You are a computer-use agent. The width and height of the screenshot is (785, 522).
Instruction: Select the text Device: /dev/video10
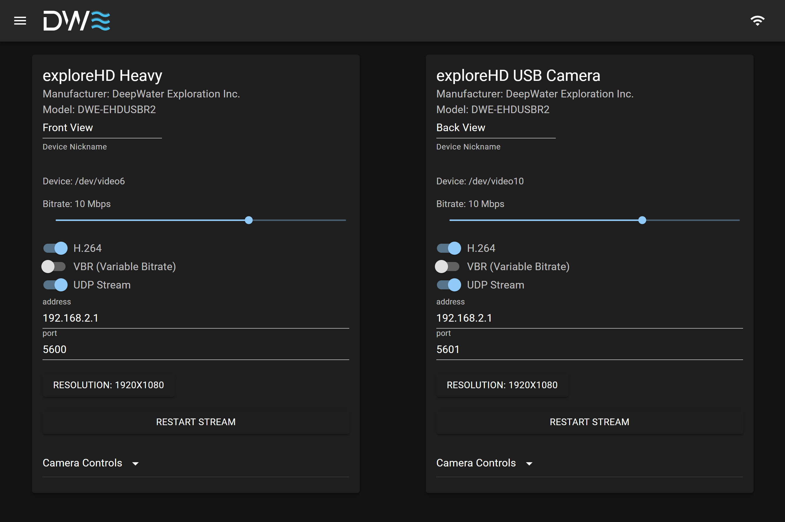pos(480,181)
